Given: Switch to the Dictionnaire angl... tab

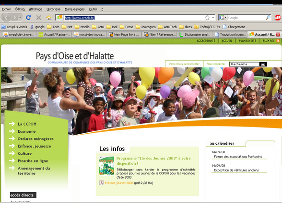Looking at the screenshot, I should click(x=195, y=34).
